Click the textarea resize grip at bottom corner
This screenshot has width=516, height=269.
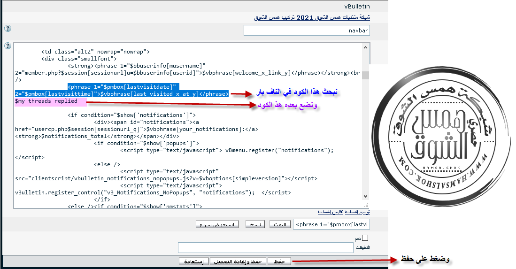[x=366, y=205]
